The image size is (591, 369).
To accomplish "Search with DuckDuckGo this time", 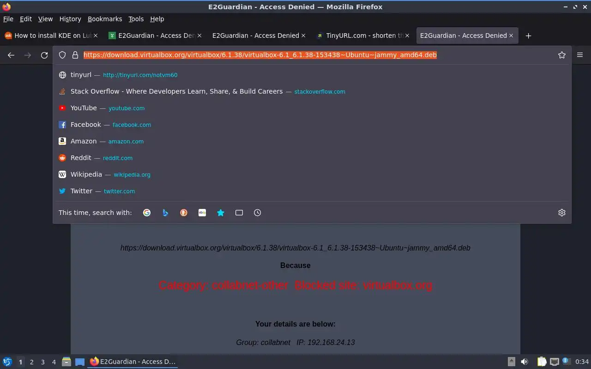I will [x=184, y=213].
